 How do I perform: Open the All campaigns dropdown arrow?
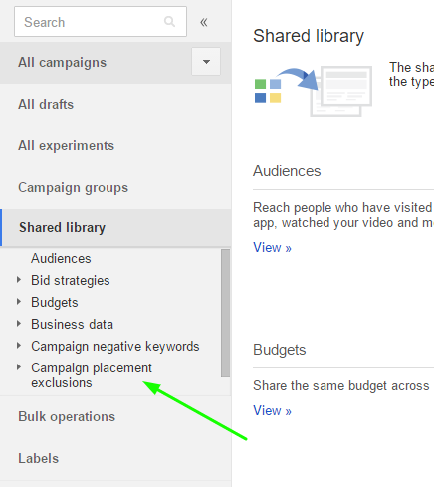click(206, 62)
